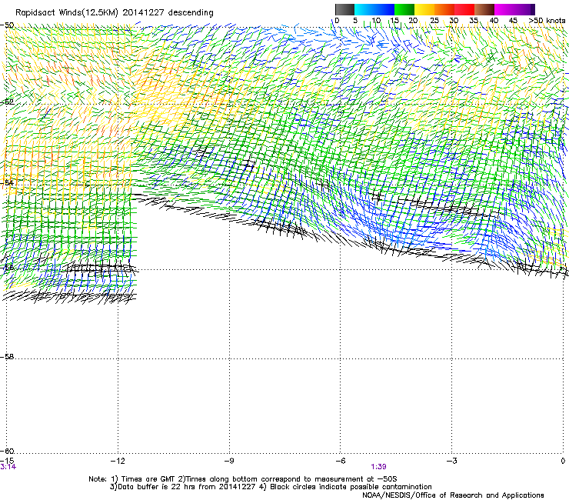The height and width of the screenshot is (500, 569).
Task: Click the Rapidscat Winds title text
Action: coord(115,13)
